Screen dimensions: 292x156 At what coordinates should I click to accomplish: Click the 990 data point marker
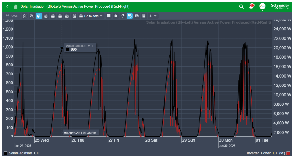click(x=62, y=48)
